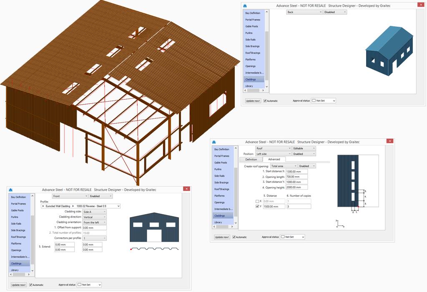Toggle Automatic checkbox in Roof cladding window
This screenshot has width=427, height=292.
point(234,237)
